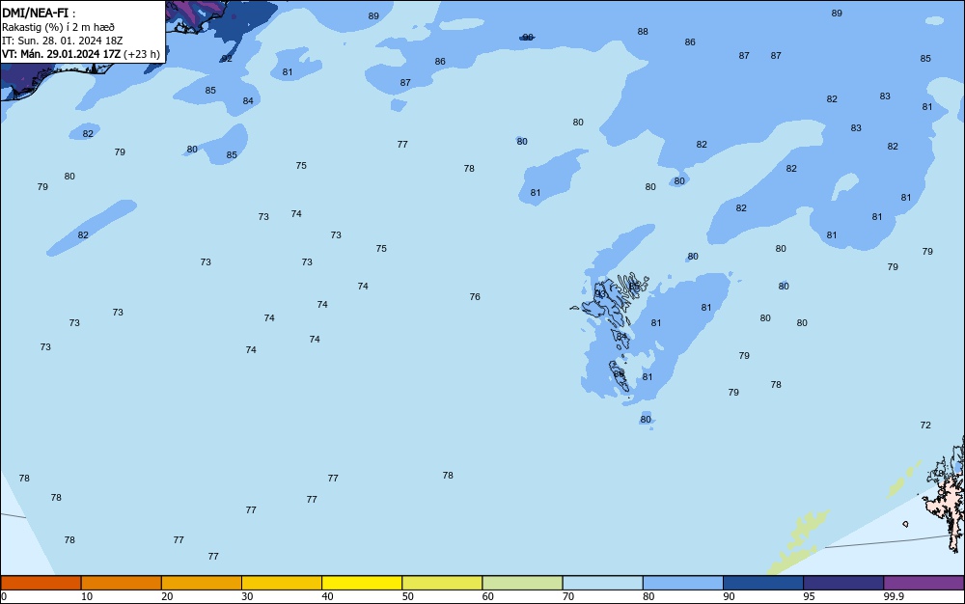Click the legend tick label "50"
Screen dimensions: 965x604
click(x=408, y=596)
